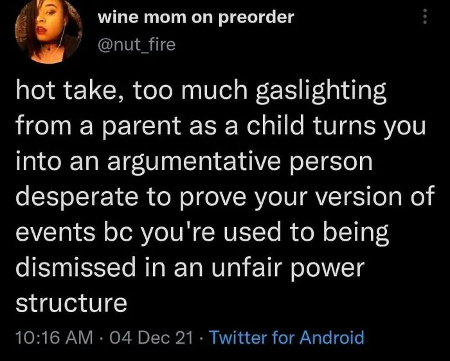
Task: Click the 10:16 AM timestamp
Action: [55, 337]
